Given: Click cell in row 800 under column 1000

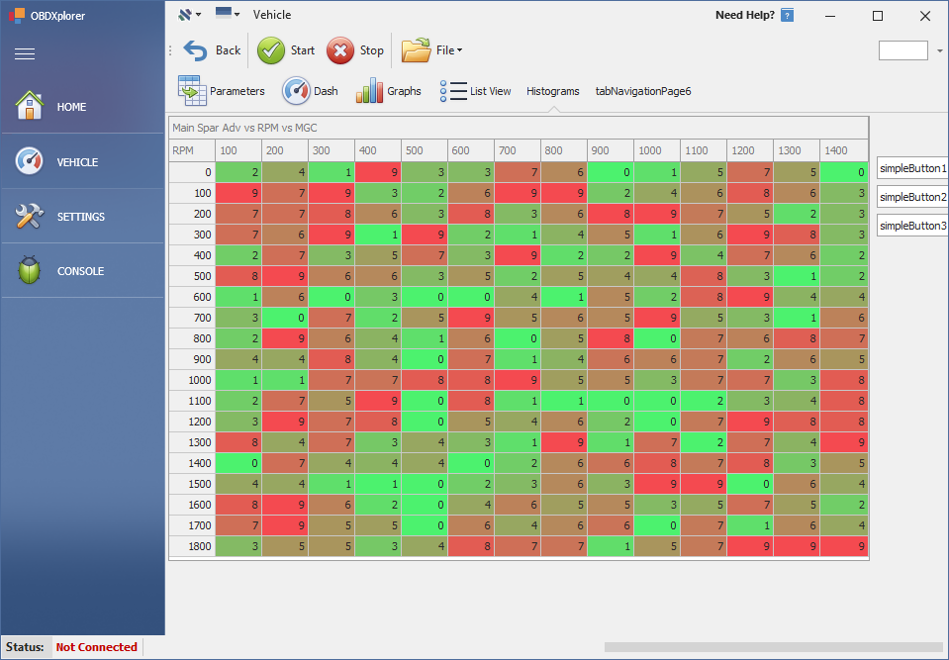Looking at the screenshot, I should point(657,338).
